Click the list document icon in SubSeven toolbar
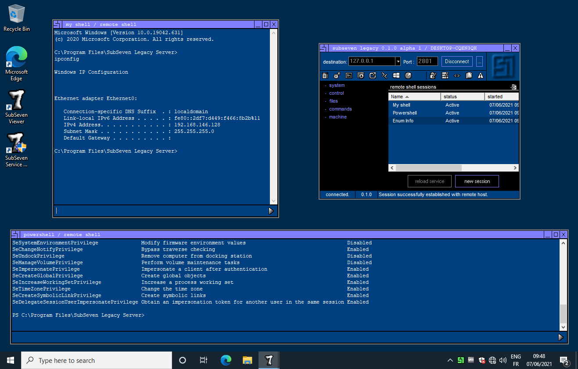Screen dimensions: 578x369 (x=325, y=75)
